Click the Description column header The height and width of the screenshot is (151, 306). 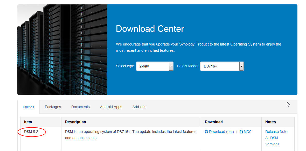[x=131, y=122]
